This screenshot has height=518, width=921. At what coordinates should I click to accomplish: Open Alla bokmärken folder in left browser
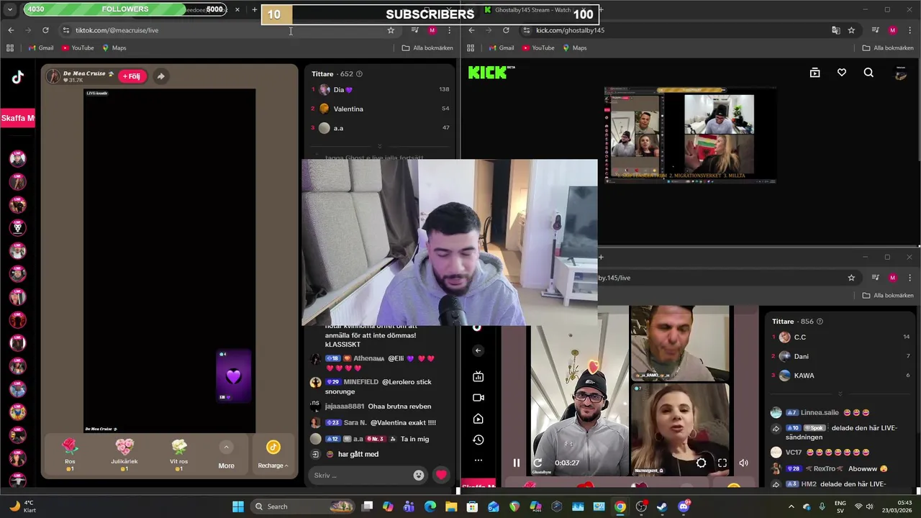(427, 47)
